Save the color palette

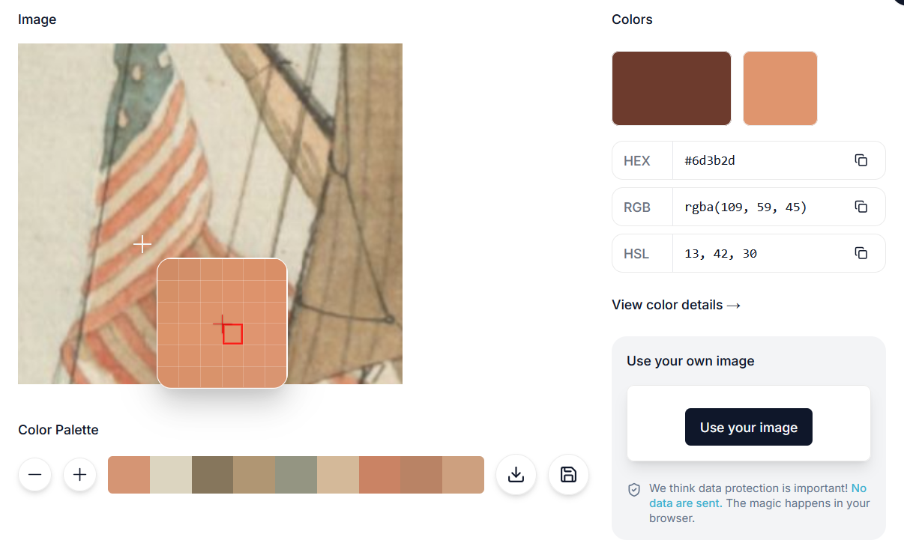point(568,475)
